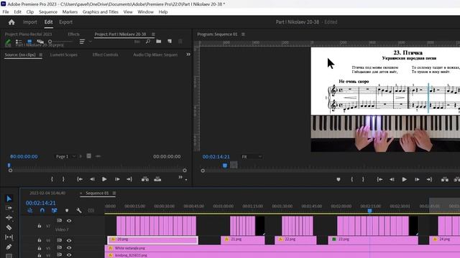Toggle V5 track output eye

coord(69,248)
